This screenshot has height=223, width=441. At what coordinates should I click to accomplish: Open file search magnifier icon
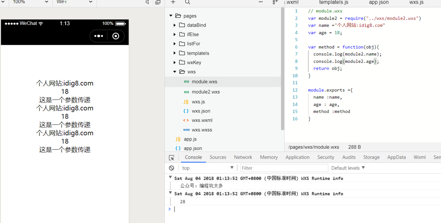coord(187,2)
